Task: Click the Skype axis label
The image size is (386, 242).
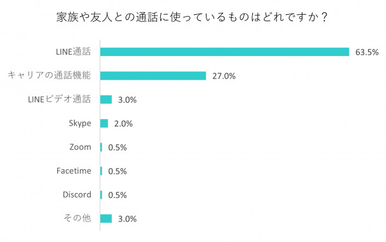Action: [x=80, y=124]
